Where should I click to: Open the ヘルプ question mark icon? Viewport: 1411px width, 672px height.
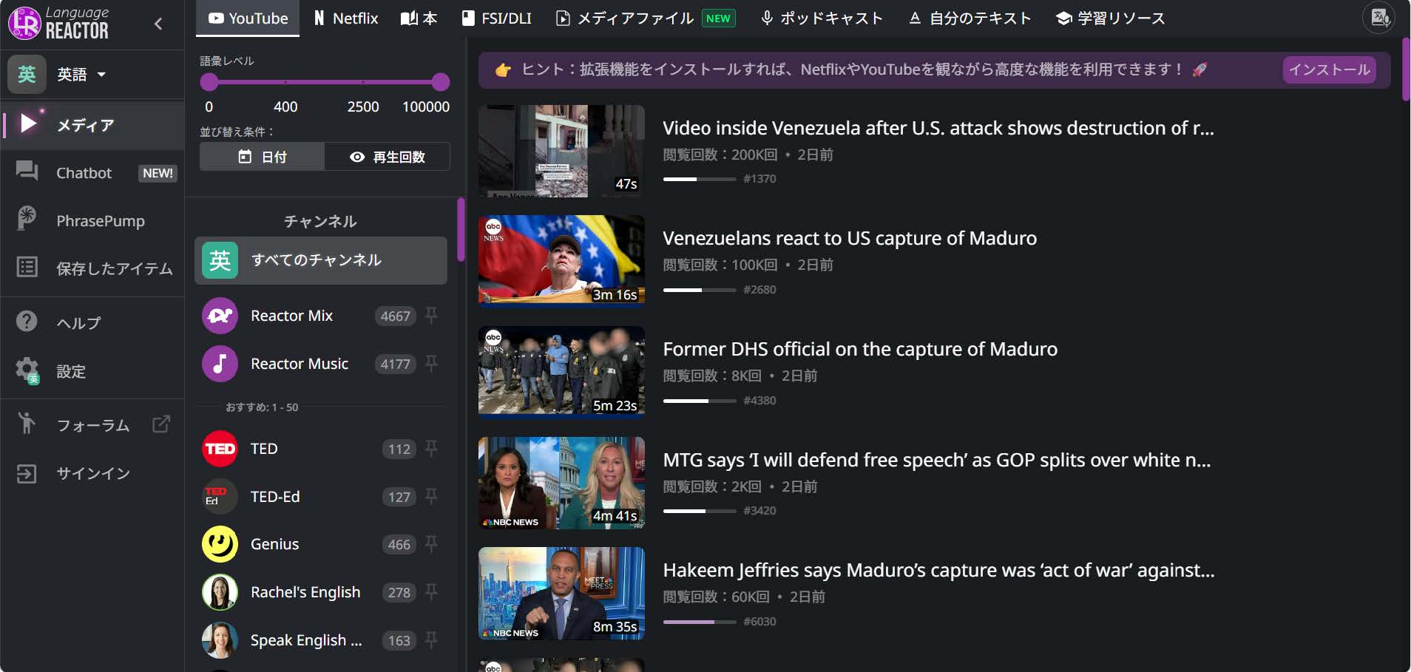27,322
